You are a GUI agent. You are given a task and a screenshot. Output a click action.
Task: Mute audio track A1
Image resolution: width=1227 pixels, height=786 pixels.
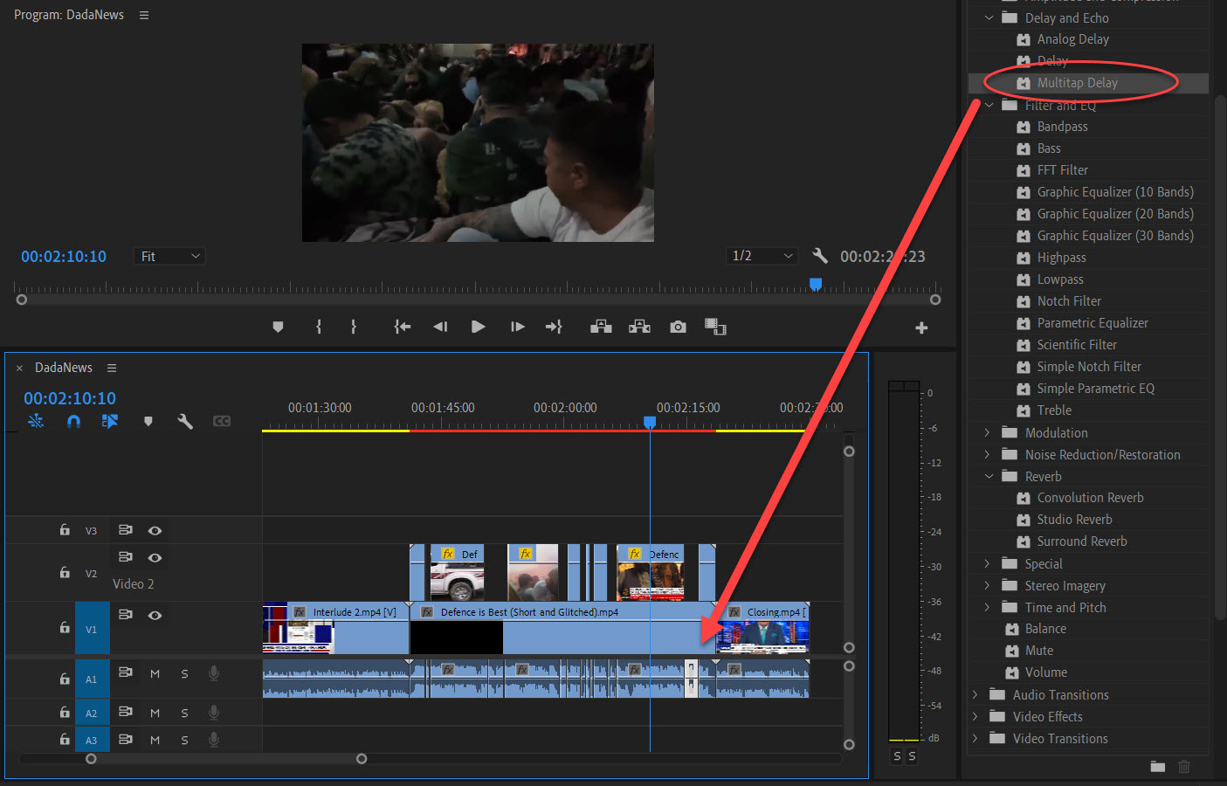click(155, 674)
